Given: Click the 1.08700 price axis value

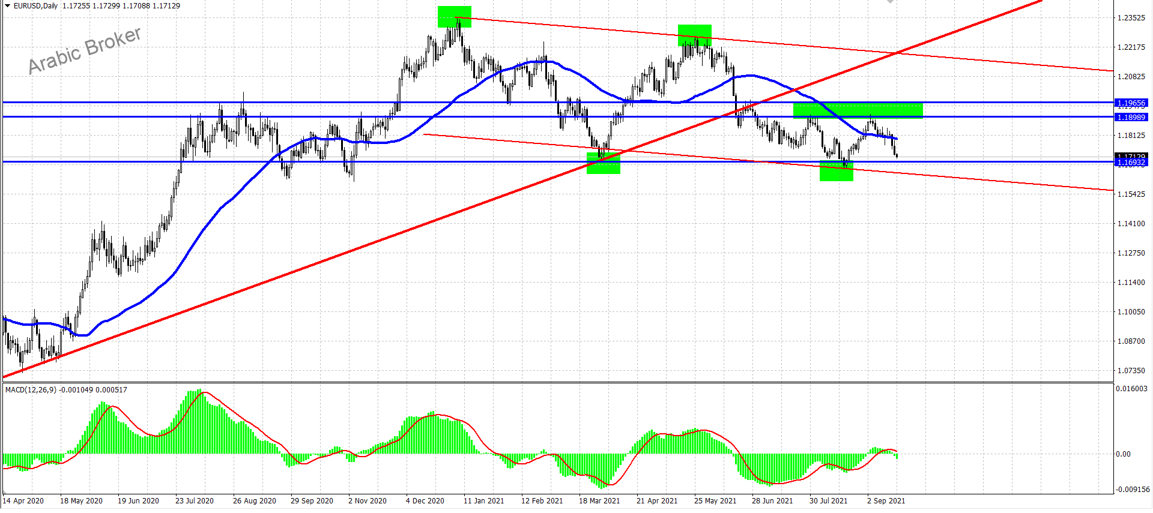Looking at the screenshot, I should pyautogui.click(x=1131, y=341).
